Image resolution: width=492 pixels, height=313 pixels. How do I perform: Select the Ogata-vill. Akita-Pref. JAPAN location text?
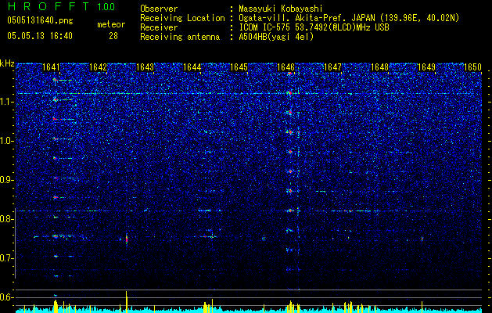[349, 18]
